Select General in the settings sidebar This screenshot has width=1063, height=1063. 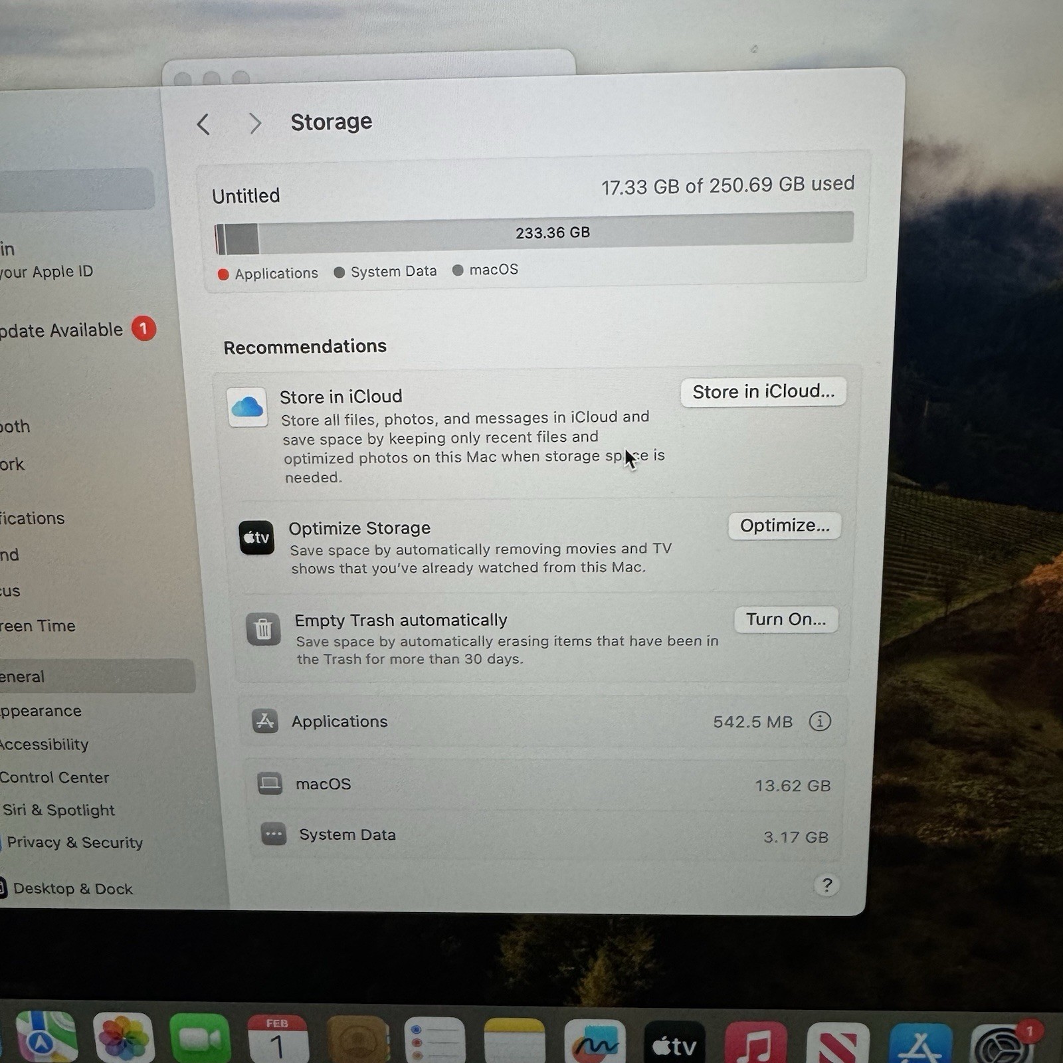pyautogui.click(x=98, y=676)
